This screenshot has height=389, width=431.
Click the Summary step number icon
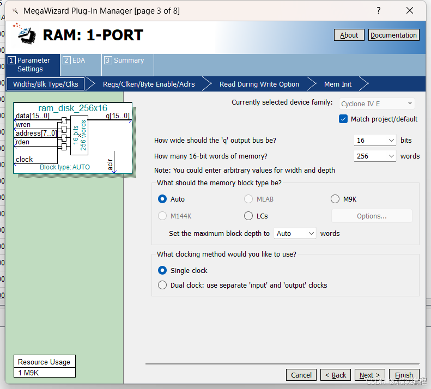click(x=108, y=60)
